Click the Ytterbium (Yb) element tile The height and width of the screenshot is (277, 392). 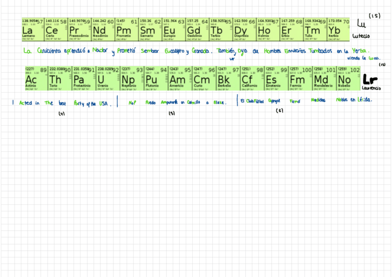[x=338, y=29]
